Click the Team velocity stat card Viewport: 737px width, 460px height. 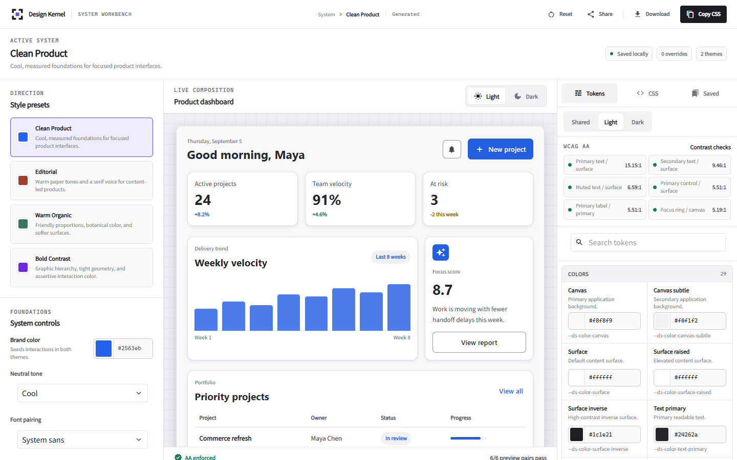pyautogui.click(x=360, y=199)
